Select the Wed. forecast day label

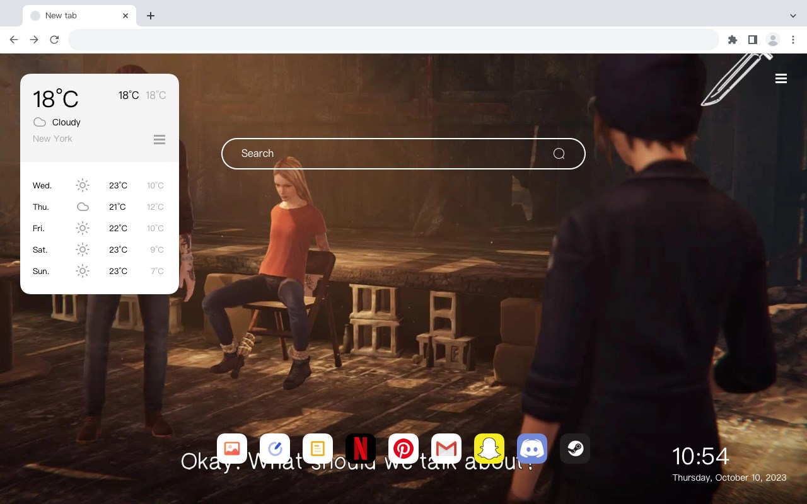pyautogui.click(x=42, y=185)
